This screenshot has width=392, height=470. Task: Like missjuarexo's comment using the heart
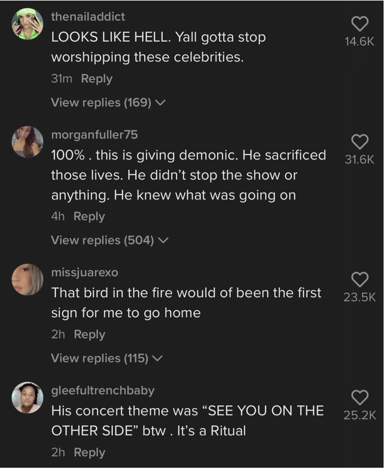(359, 279)
